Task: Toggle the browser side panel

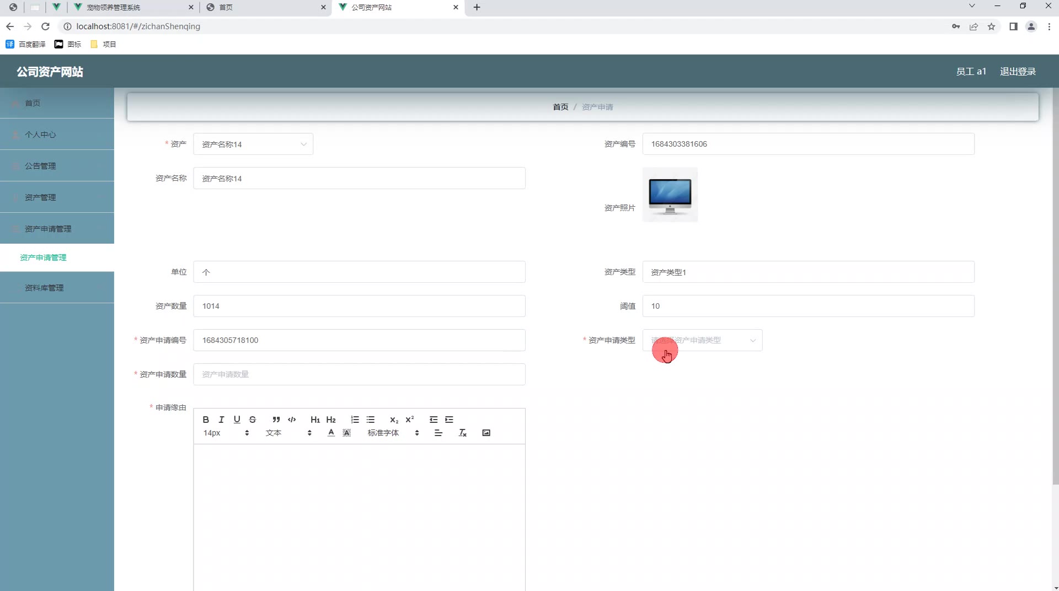Action: 1013,26
